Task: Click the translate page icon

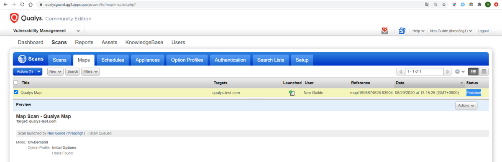Action: point(427,4)
